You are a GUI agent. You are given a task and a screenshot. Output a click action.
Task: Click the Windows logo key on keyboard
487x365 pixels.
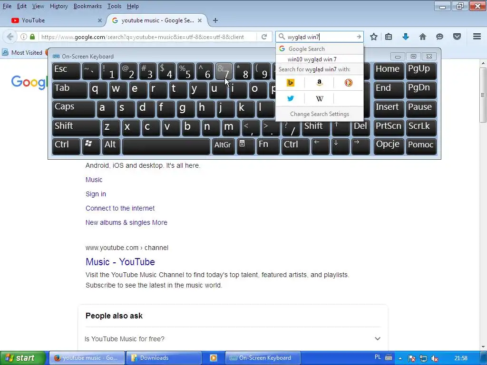(91, 146)
